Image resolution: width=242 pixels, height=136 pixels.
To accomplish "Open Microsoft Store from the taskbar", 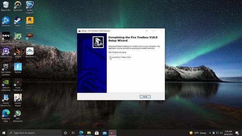I will [x=97, y=133].
